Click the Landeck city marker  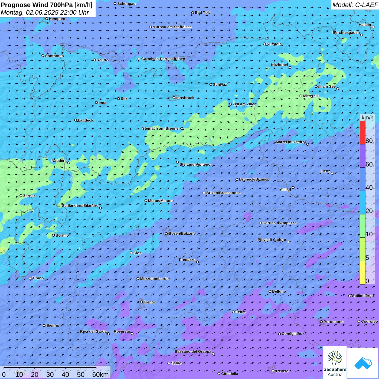(76, 120)
